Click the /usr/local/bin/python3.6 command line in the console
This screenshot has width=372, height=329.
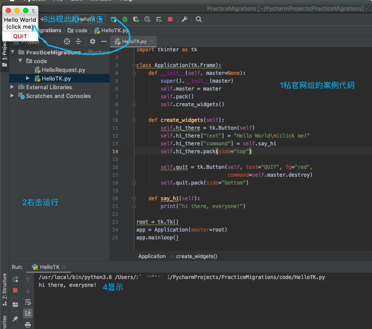tap(182, 277)
